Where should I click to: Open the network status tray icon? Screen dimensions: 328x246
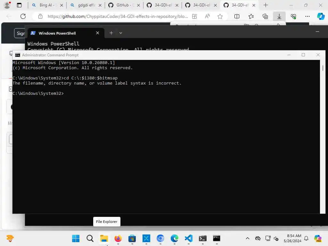[268, 238]
